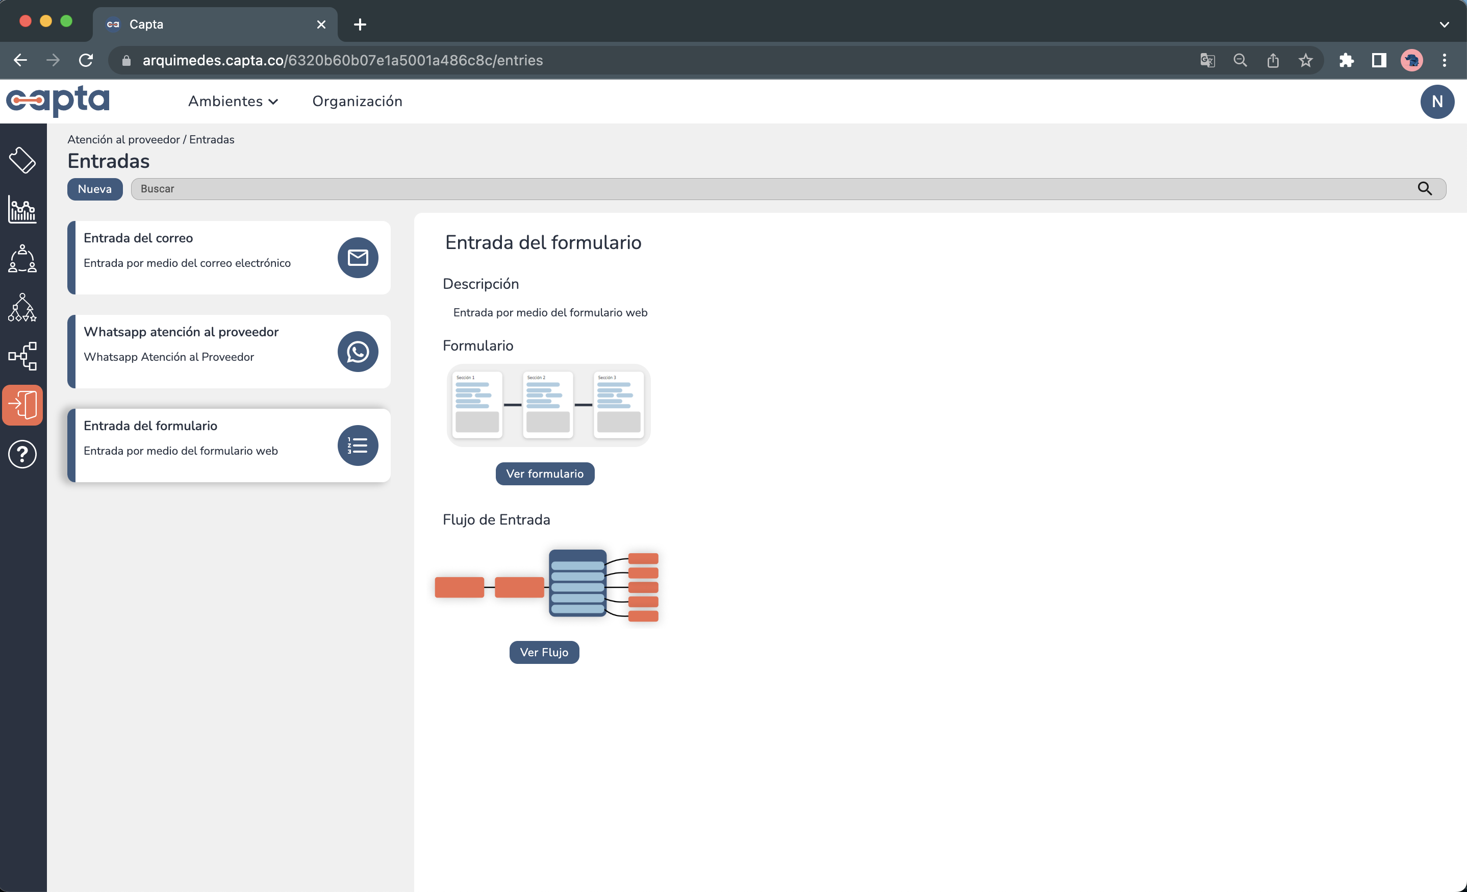1467x892 pixels.
Task: Click the search magnifier icon
Action: pyautogui.click(x=1424, y=189)
